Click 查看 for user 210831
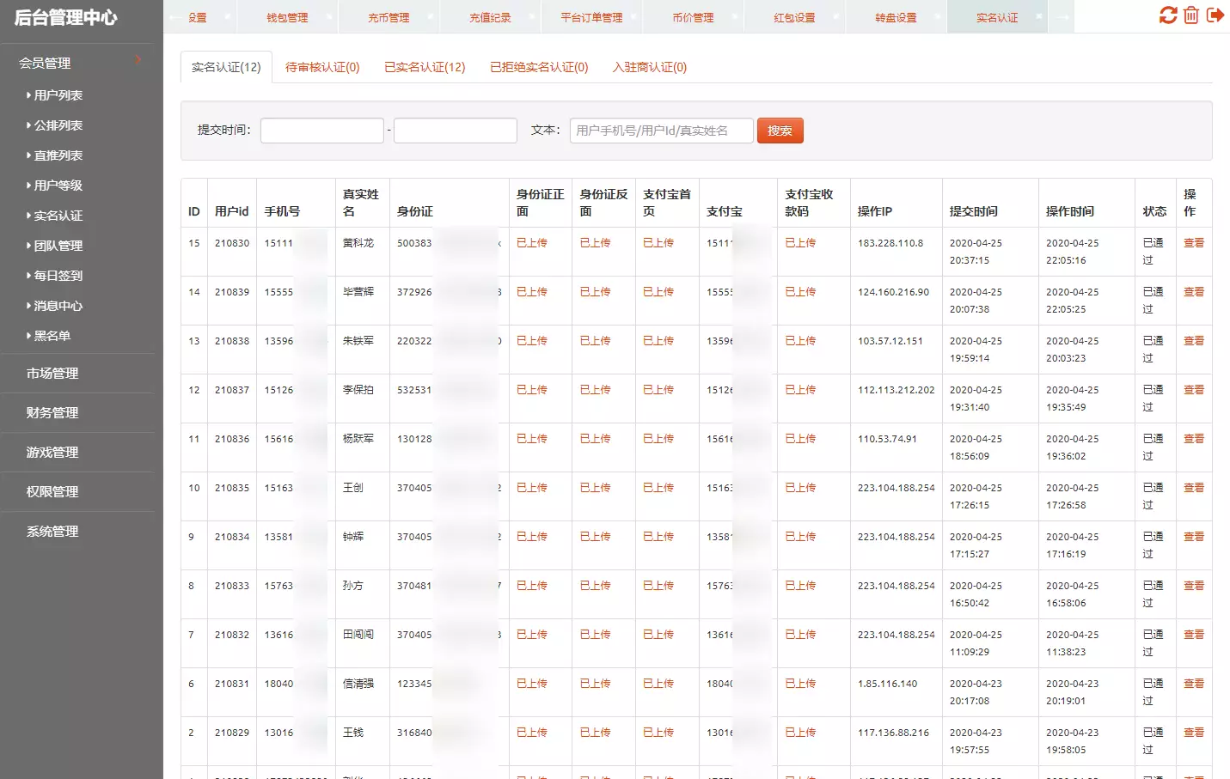Image resolution: width=1230 pixels, height=779 pixels. point(1194,684)
